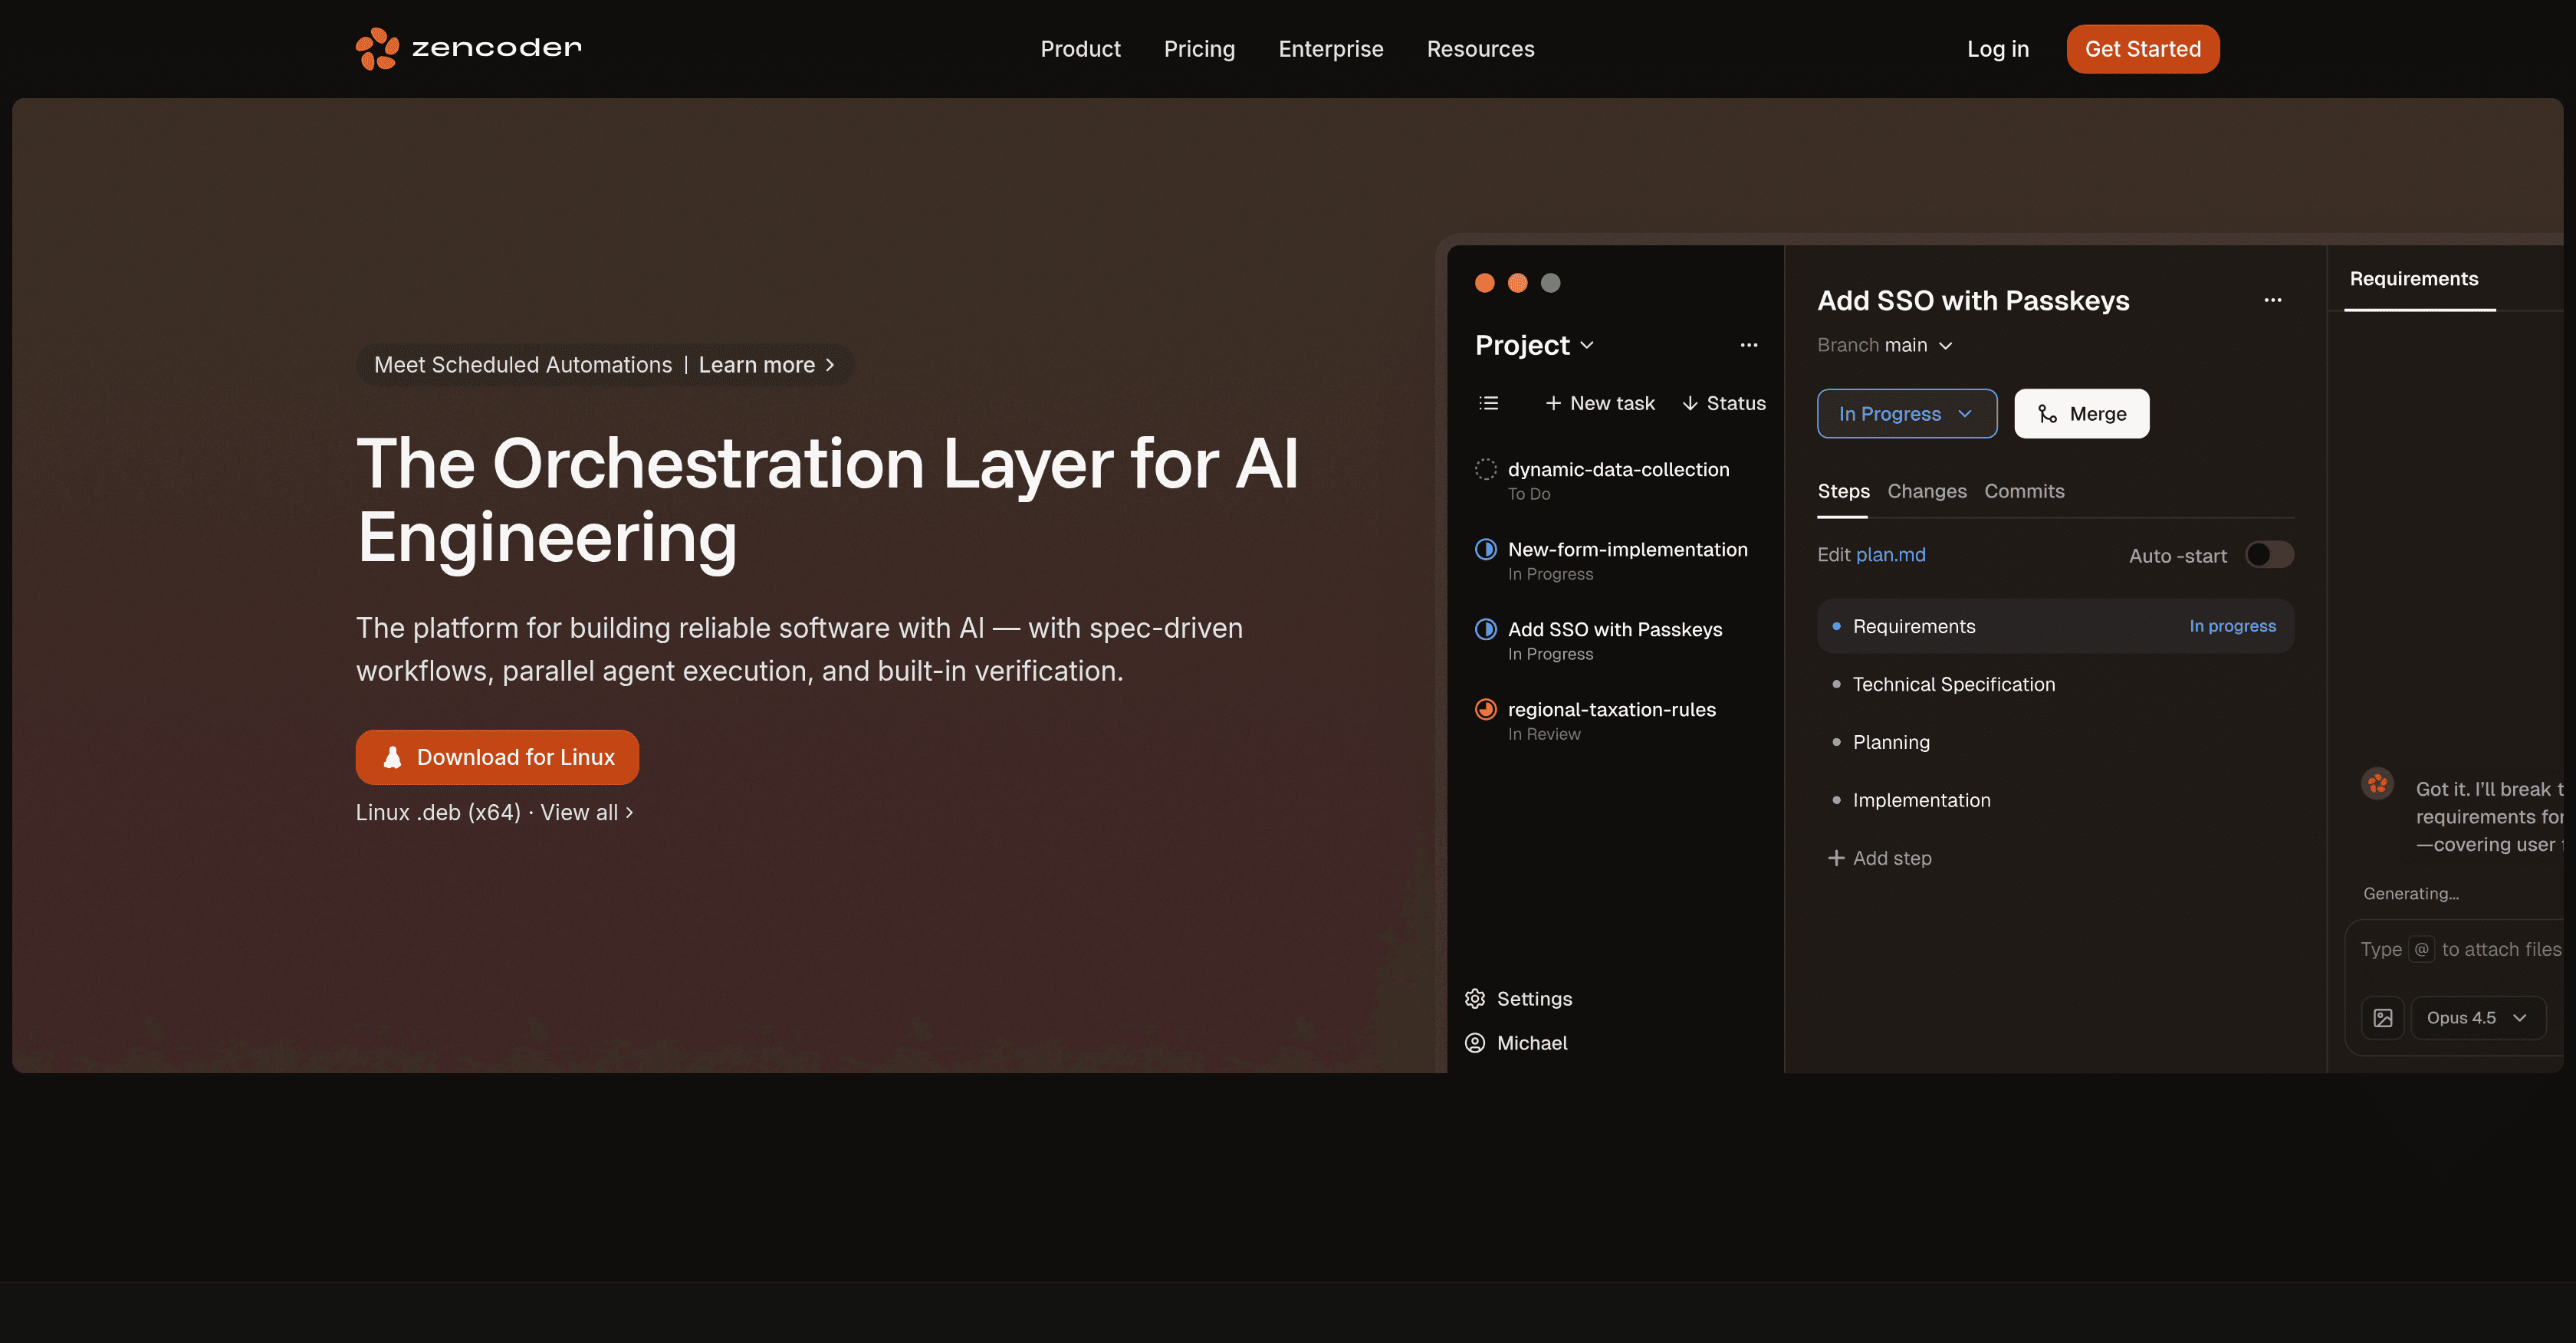Open the project options ellipsis menu
The height and width of the screenshot is (1343, 2576).
click(x=1748, y=345)
